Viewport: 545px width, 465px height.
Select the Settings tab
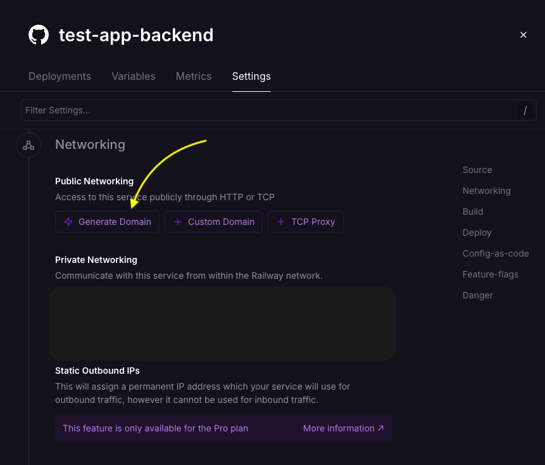click(x=251, y=76)
